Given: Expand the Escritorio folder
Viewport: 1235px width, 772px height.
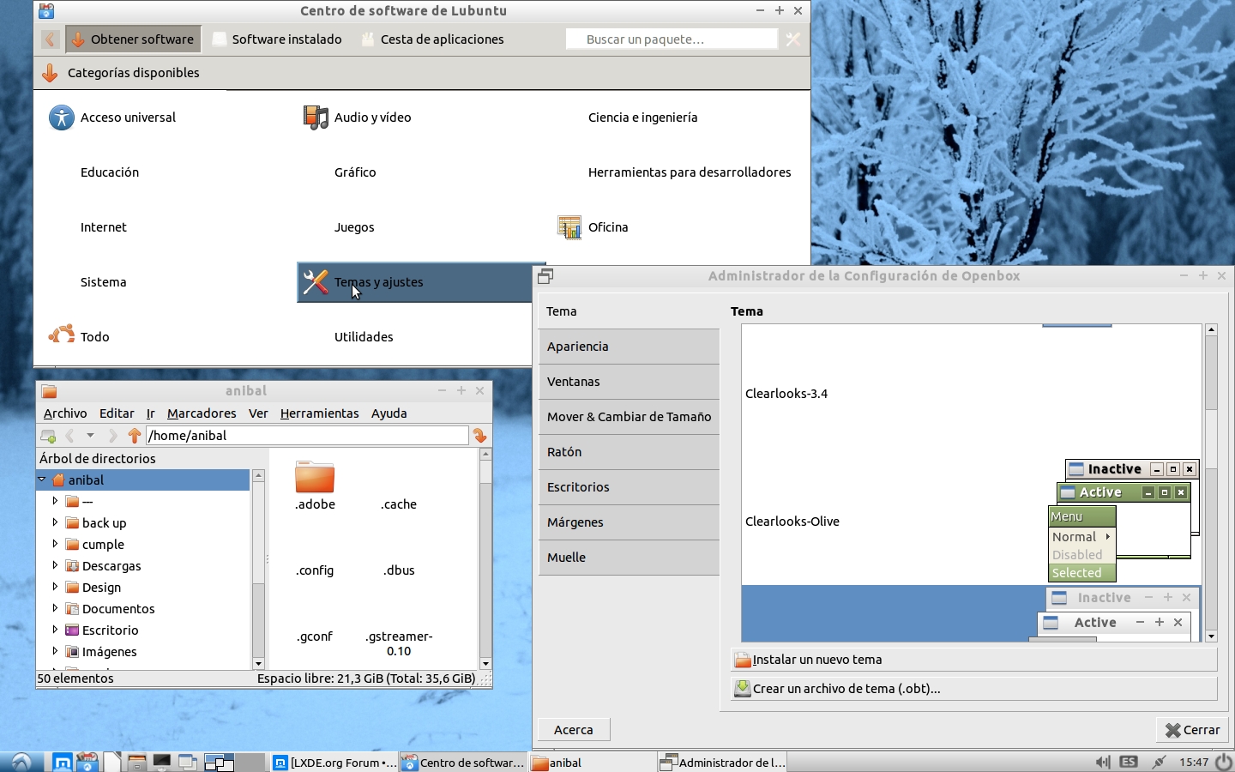Looking at the screenshot, I should coord(55,629).
